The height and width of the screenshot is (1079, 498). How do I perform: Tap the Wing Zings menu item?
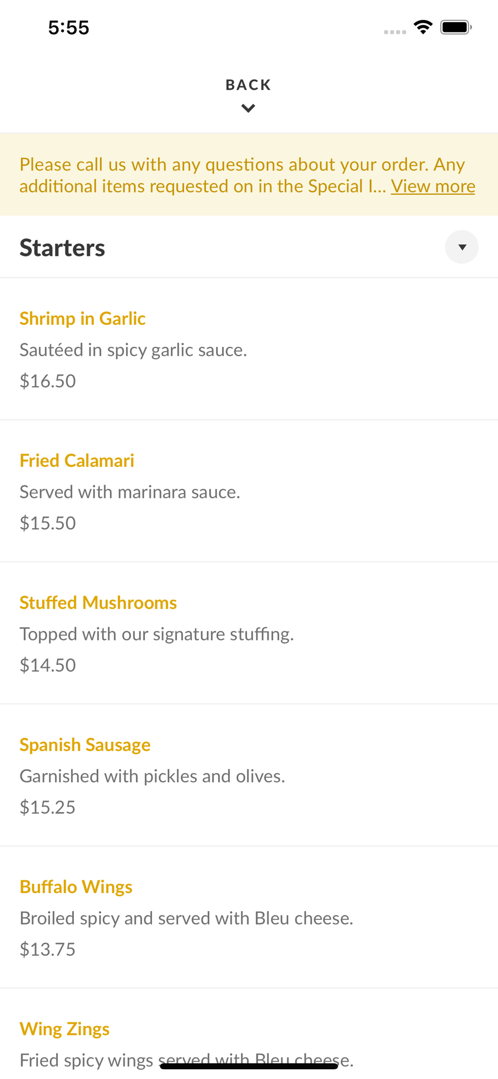[x=65, y=1029]
